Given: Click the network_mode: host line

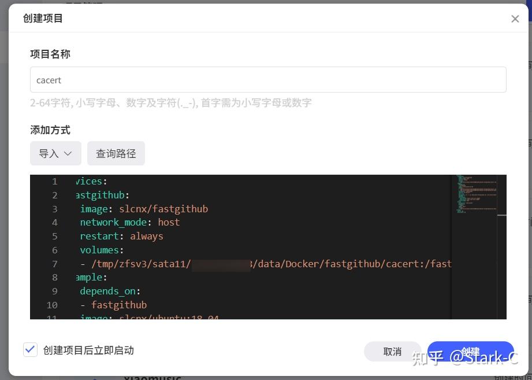Looking at the screenshot, I should [x=130, y=222].
